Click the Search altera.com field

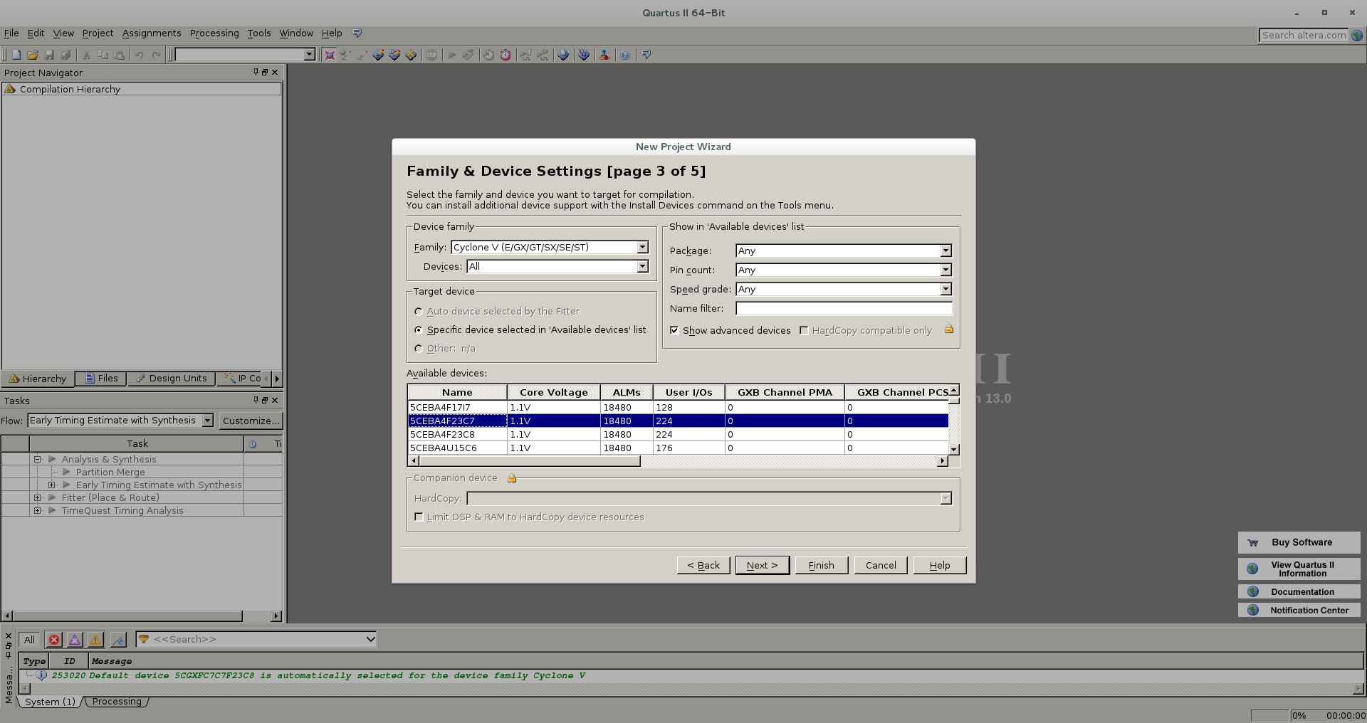(1304, 35)
